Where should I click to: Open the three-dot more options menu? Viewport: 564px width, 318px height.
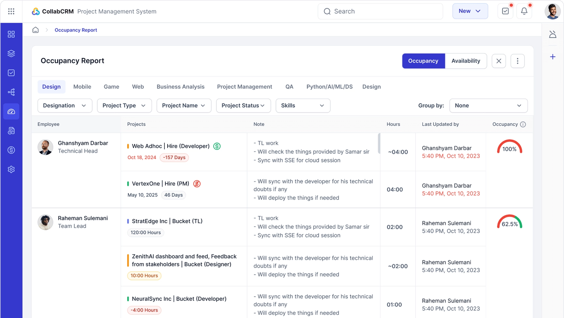pos(517,61)
